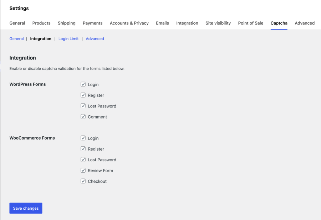
Task: Go to the Login Limit sub-section
Action: click(x=68, y=38)
